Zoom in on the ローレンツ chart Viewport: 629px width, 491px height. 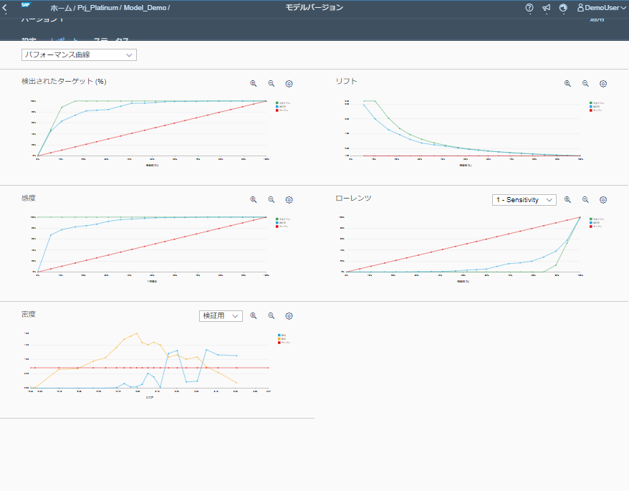click(x=567, y=199)
